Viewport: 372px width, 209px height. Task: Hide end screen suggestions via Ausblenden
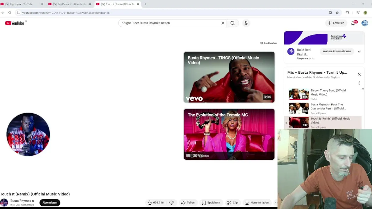(269, 43)
